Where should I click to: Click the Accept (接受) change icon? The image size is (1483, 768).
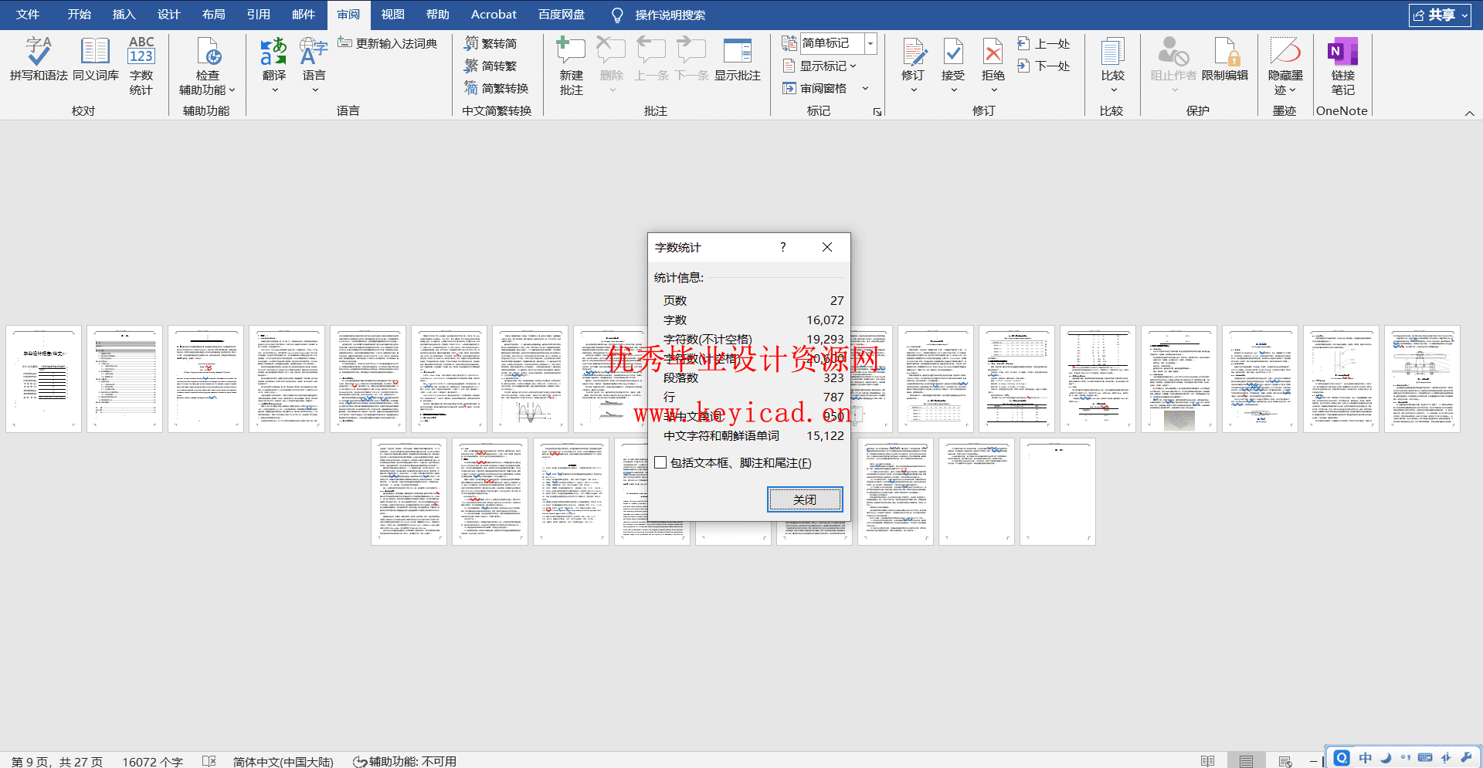(954, 59)
